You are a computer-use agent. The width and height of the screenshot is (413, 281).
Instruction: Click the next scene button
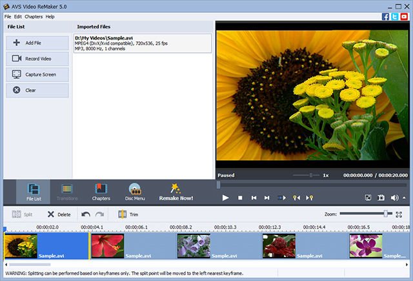point(281,198)
